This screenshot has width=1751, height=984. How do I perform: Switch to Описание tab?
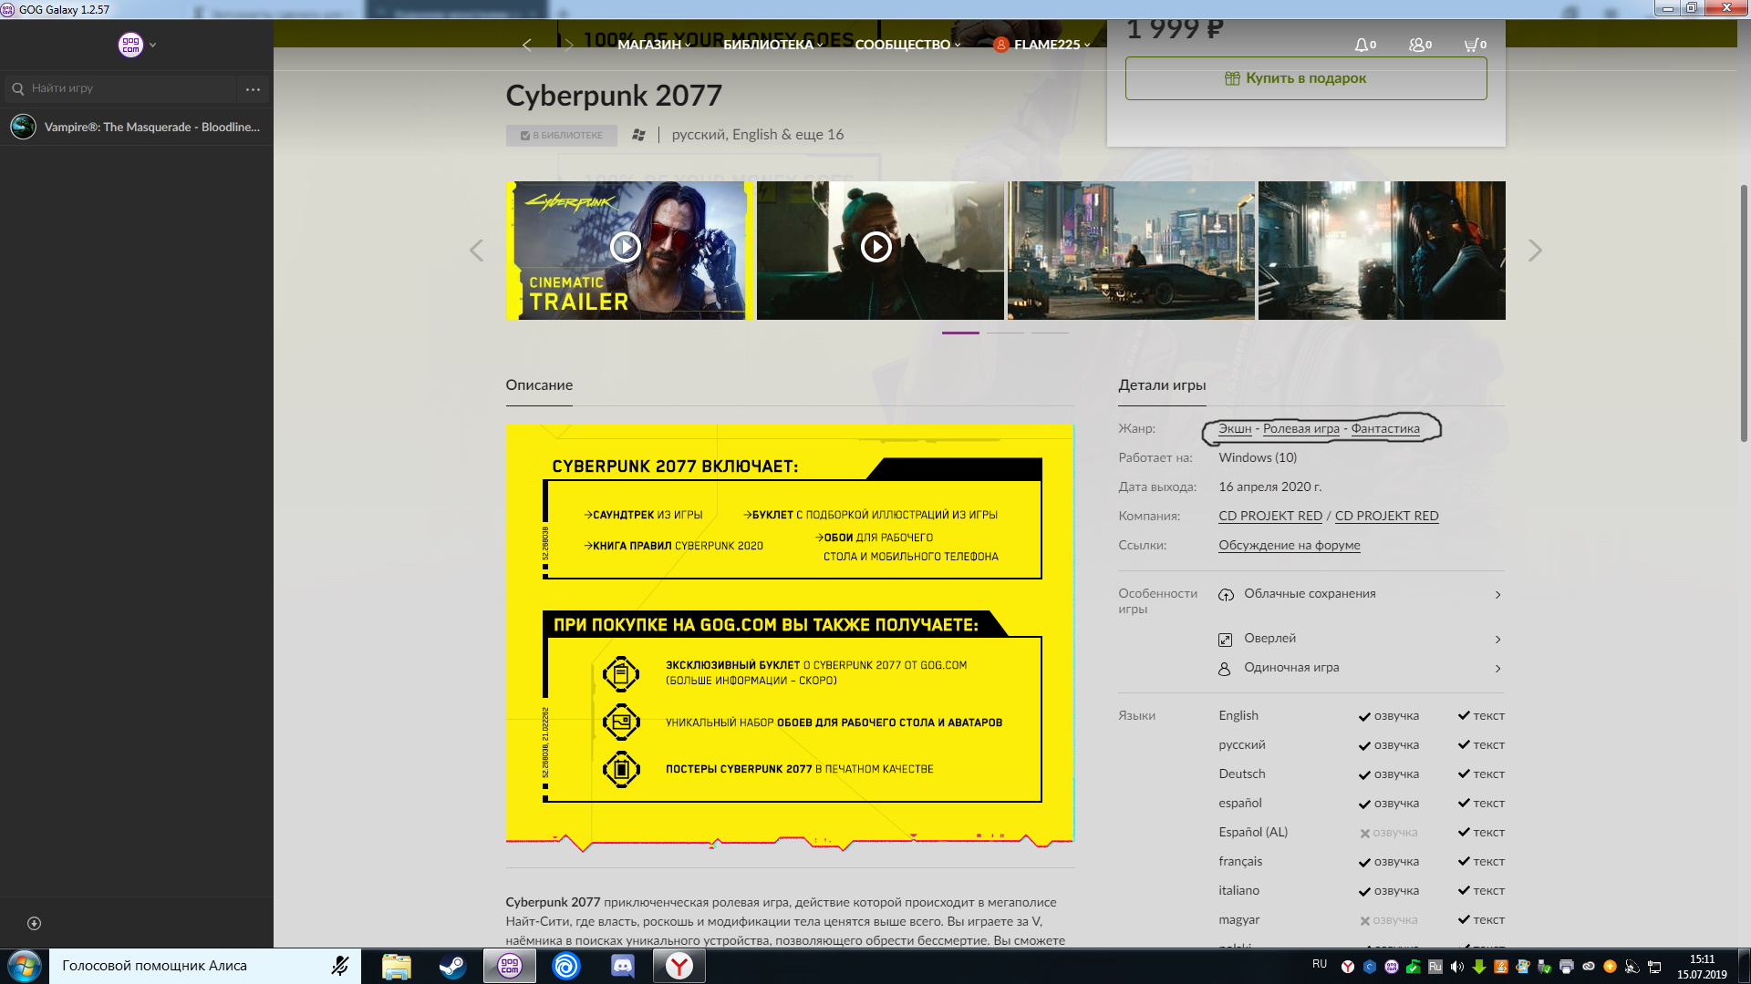pos(539,385)
